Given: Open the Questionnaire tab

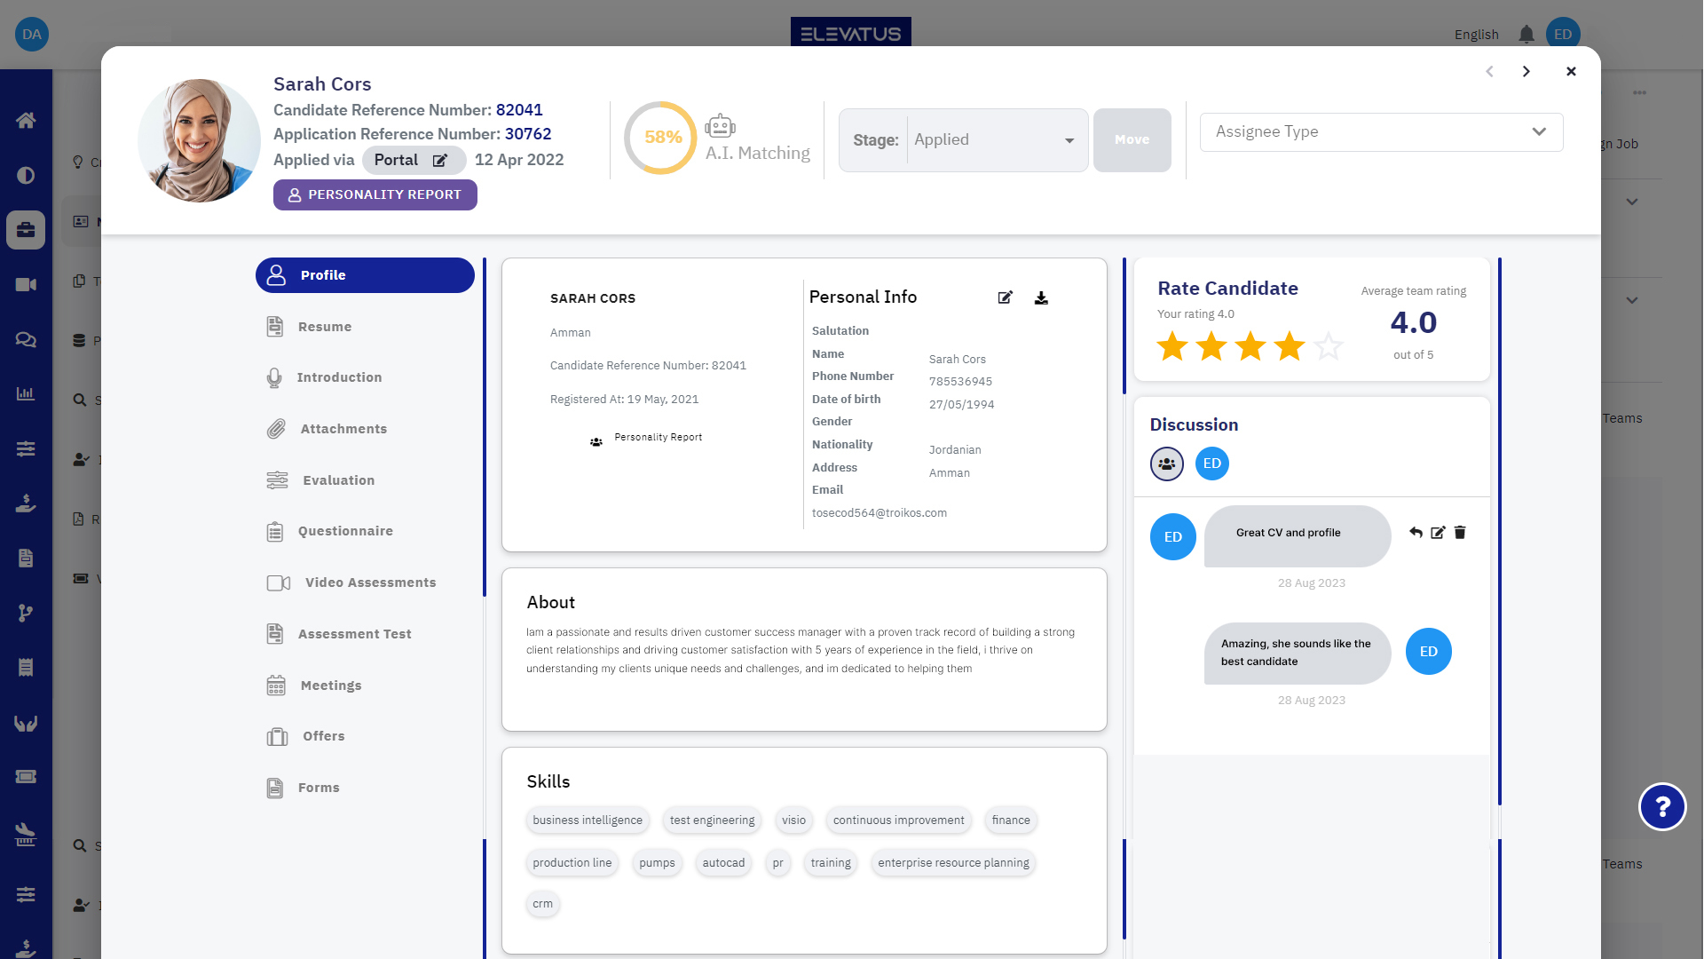Looking at the screenshot, I should tap(345, 531).
